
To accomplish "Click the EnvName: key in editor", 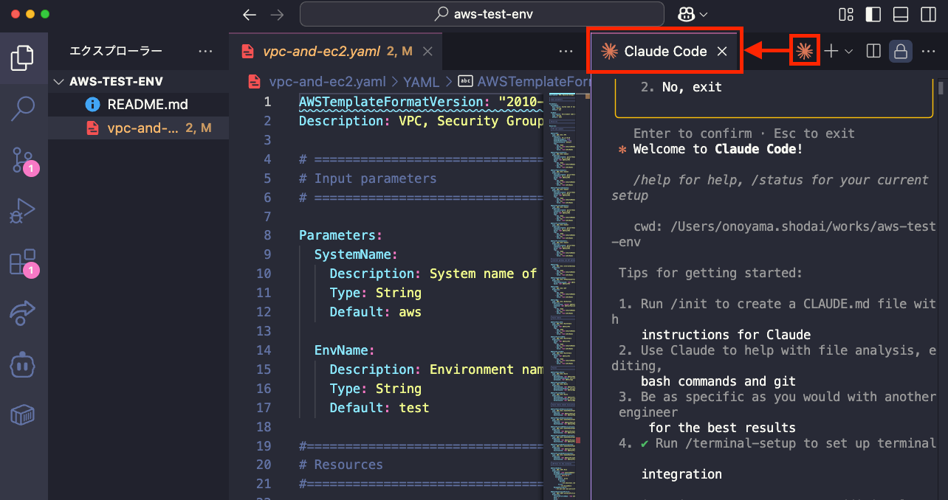I will pyautogui.click(x=345, y=350).
